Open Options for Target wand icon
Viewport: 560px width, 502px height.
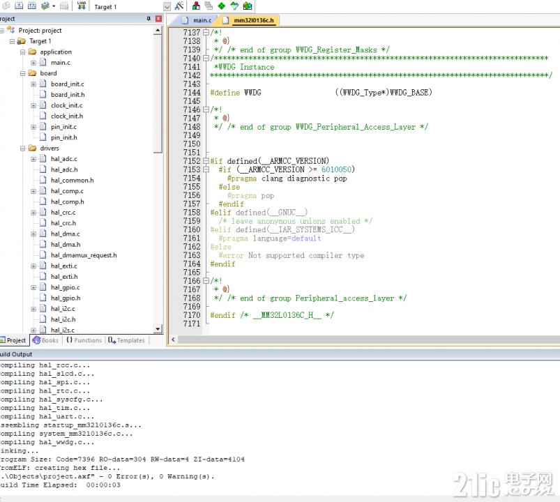(x=179, y=6)
